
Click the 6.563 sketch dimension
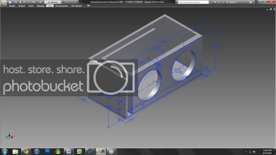tap(142, 62)
